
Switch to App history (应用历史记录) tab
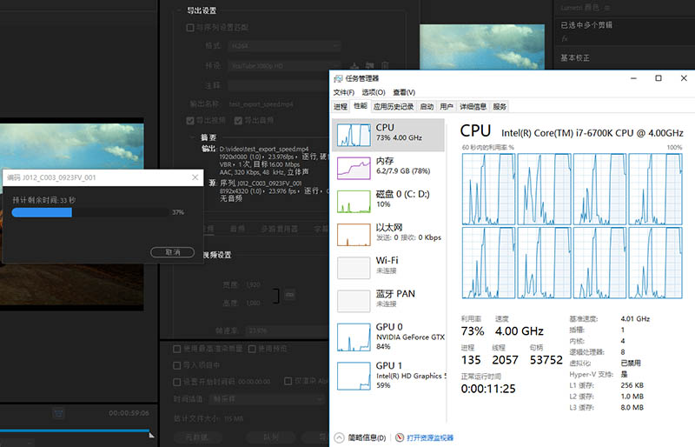[394, 107]
